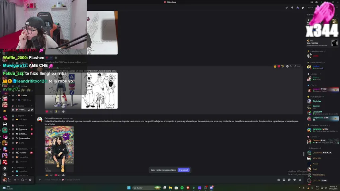Open the three-dot more menu on message
340x191 pixels.
pos(299,66)
